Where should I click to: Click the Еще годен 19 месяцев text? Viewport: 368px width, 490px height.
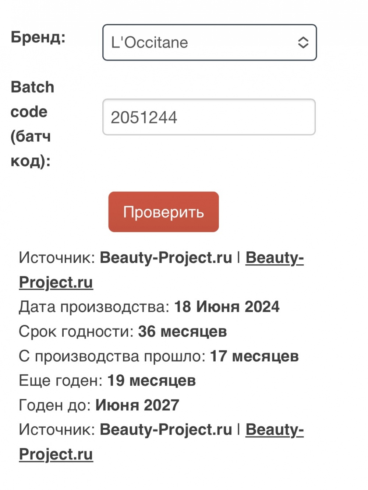[107, 380]
